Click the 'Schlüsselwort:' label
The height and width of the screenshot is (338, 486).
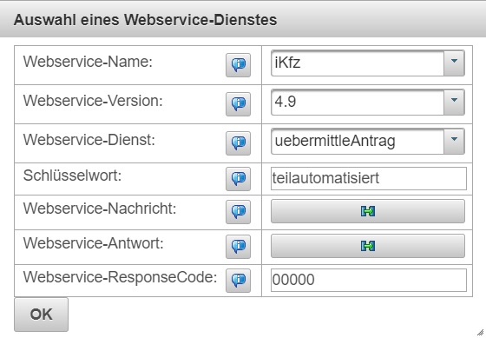(73, 176)
